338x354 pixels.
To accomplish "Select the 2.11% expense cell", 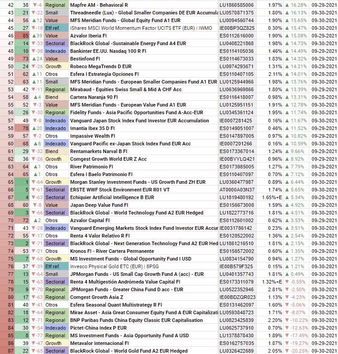I will [270, 74].
